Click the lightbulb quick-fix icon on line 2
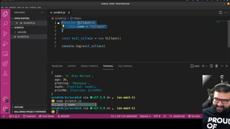 click(x=63, y=26)
